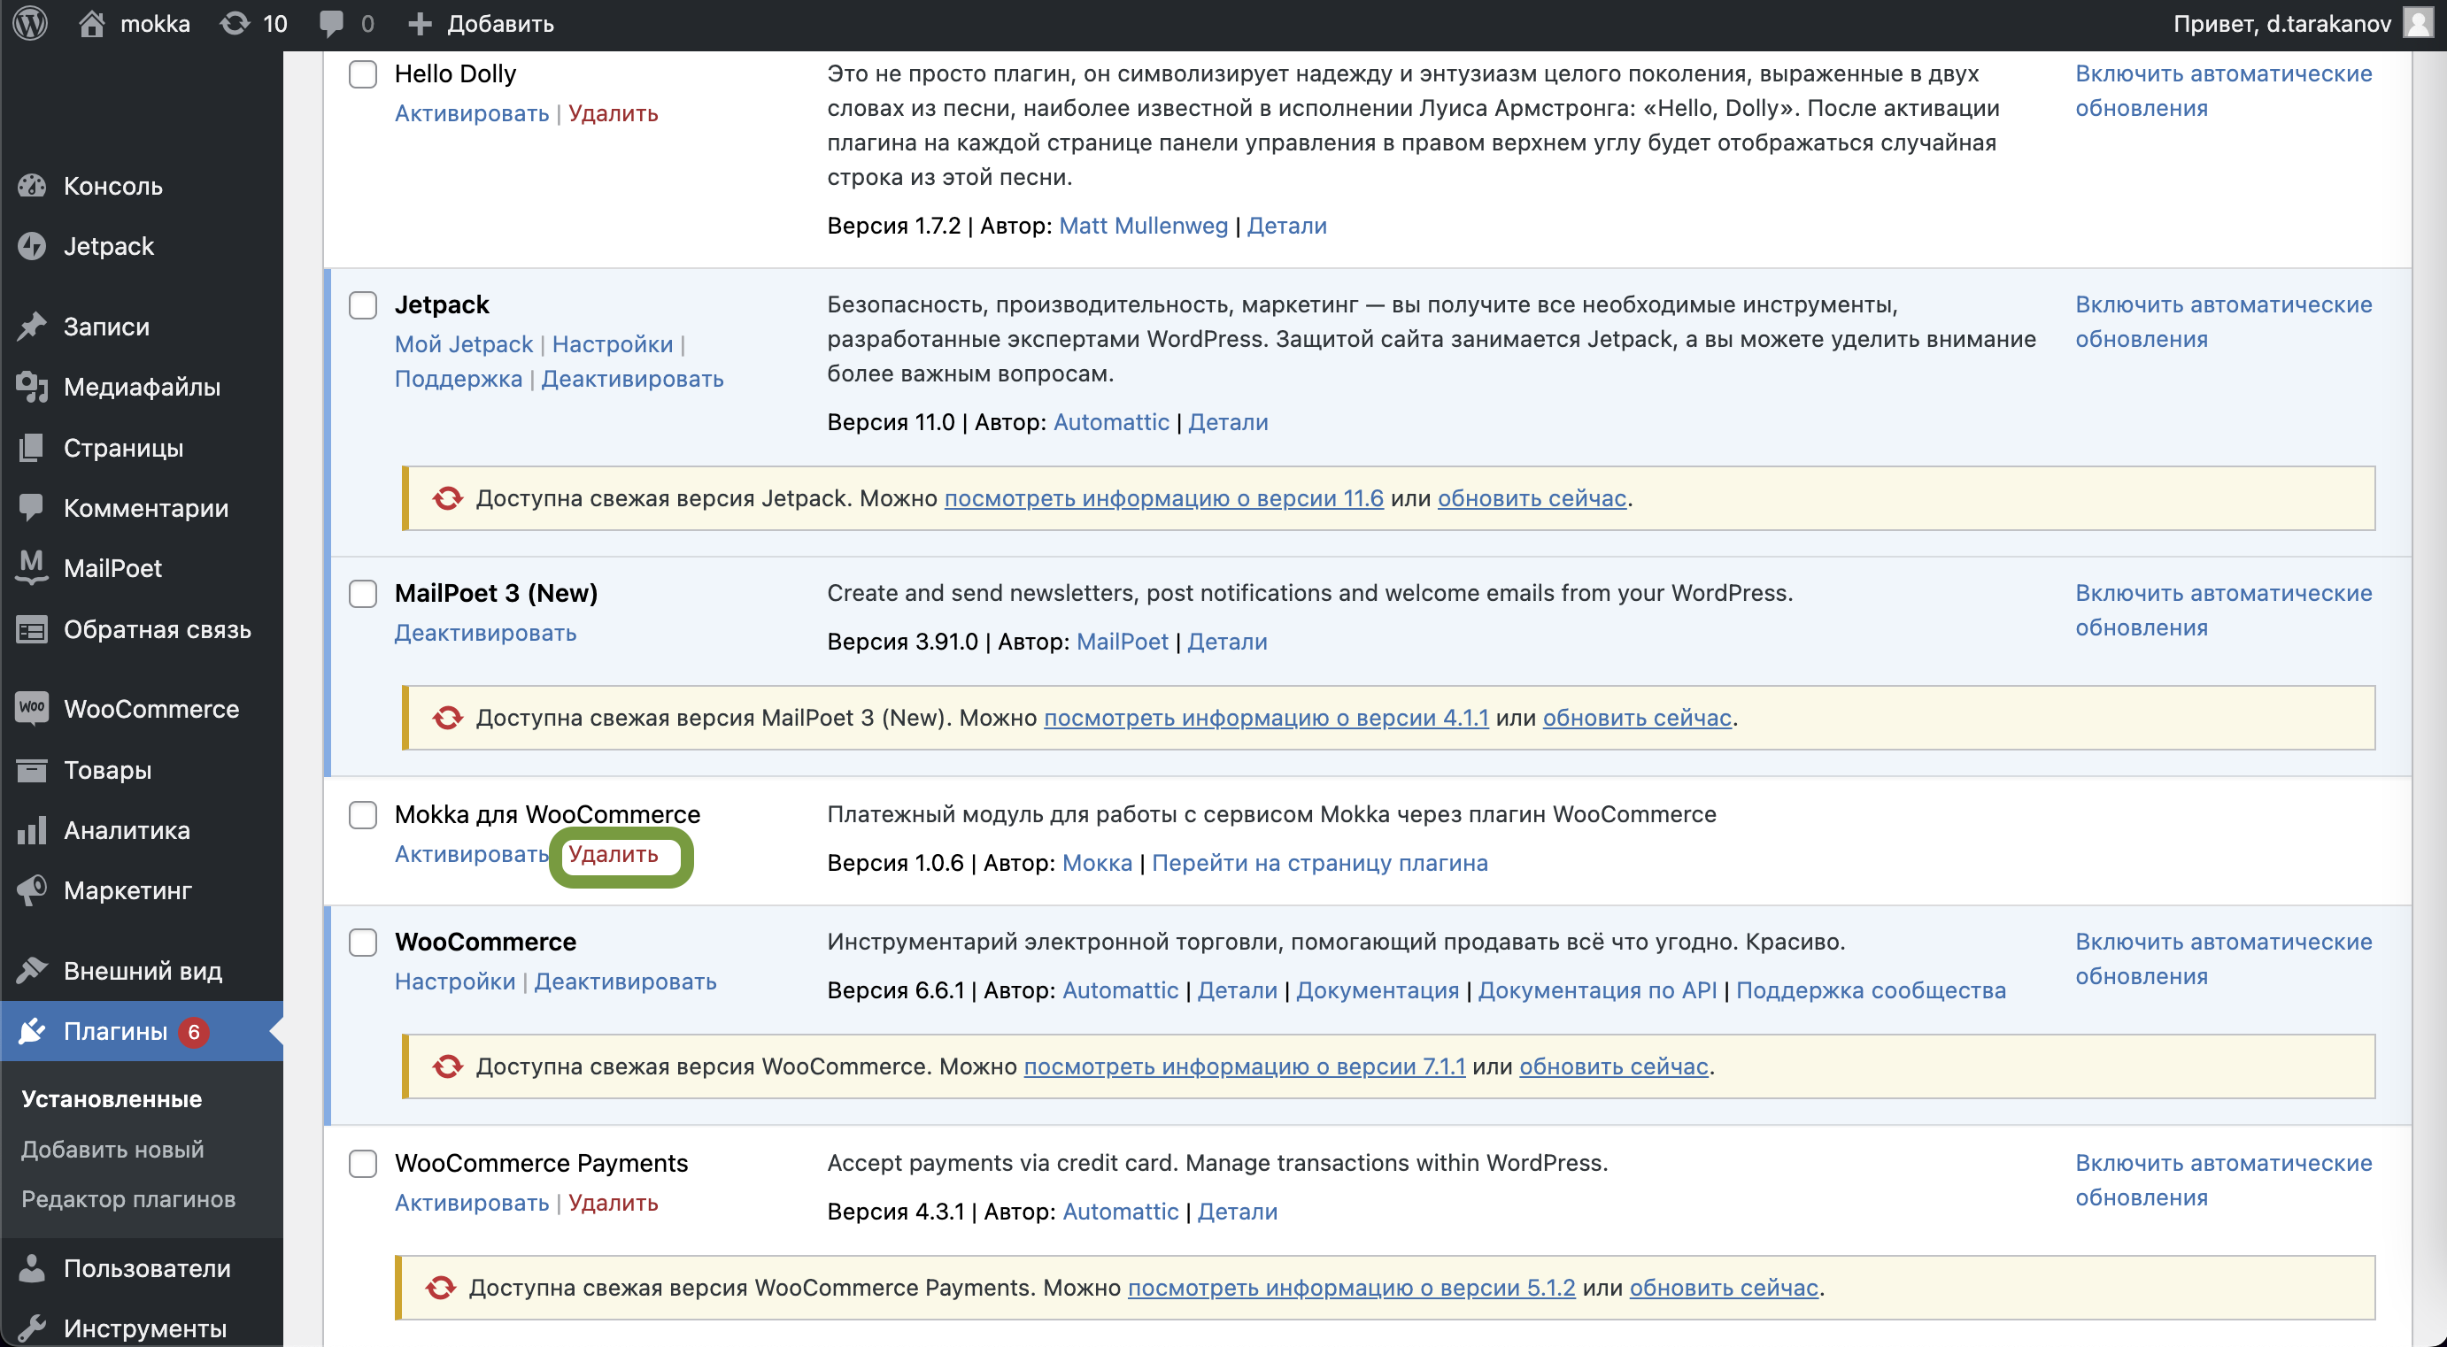
Task: Click Удалить for Mokka для WooCommerce
Action: pos(613,854)
